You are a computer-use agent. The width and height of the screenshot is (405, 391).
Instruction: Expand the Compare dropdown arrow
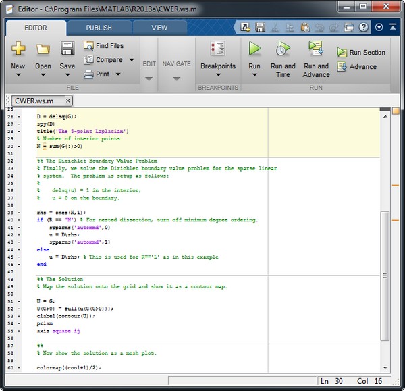[x=132, y=60]
